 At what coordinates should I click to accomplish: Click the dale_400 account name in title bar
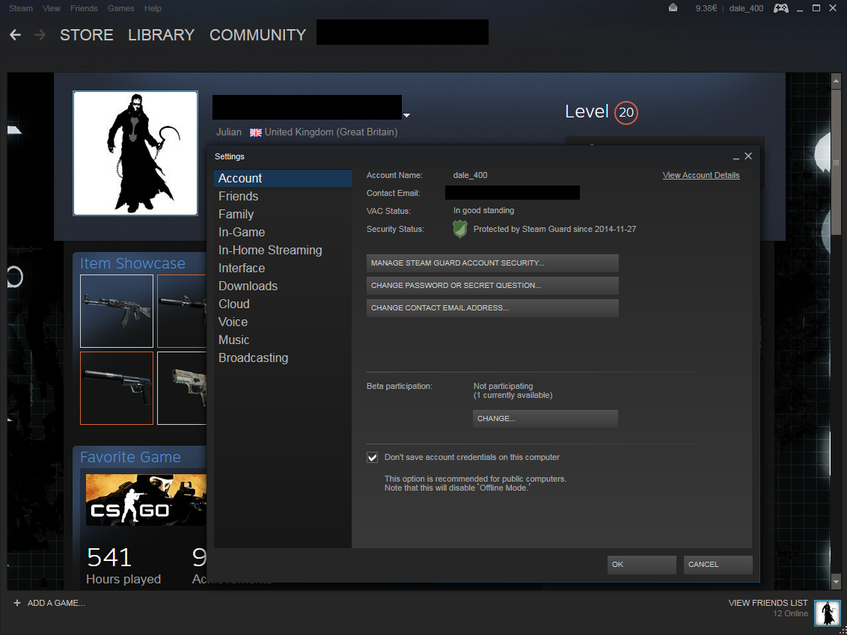click(x=747, y=8)
